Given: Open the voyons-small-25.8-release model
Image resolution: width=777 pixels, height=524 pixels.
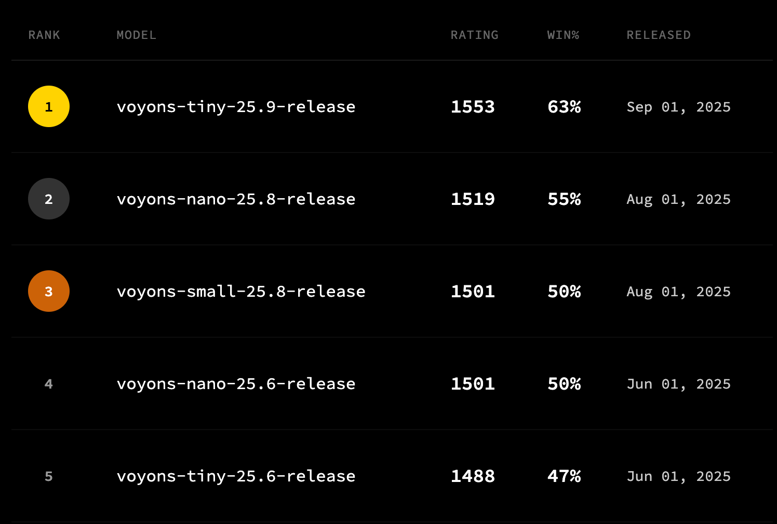Looking at the screenshot, I should pyautogui.click(x=241, y=292).
